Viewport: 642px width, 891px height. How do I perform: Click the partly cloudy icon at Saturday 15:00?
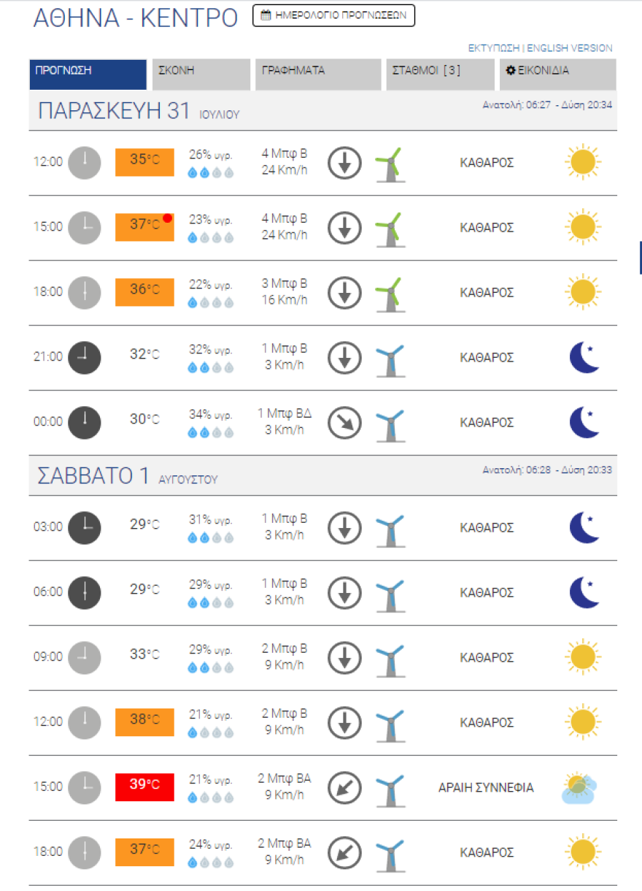coord(580,788)
